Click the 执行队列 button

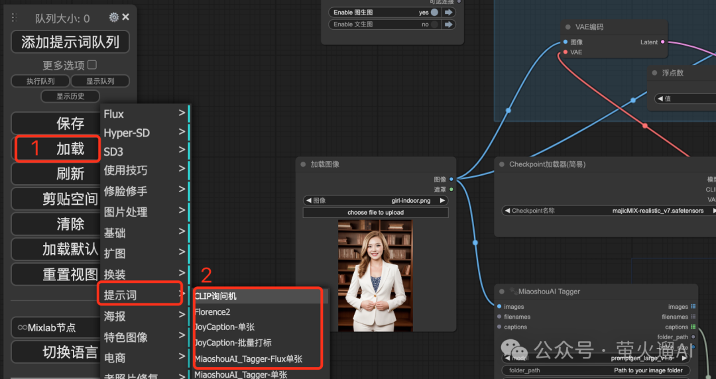[40, 81]
